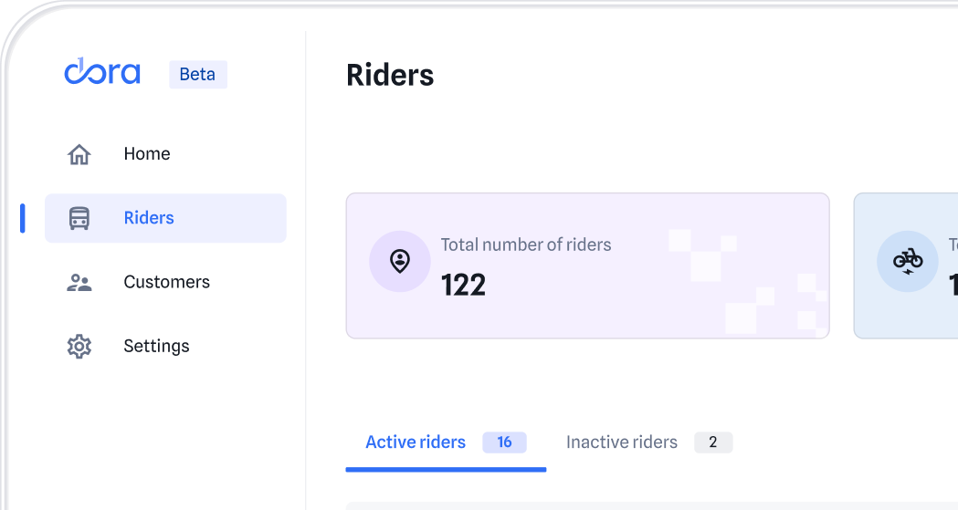Click the electric bike icon
958x510 pixels.
pos(907,262)
